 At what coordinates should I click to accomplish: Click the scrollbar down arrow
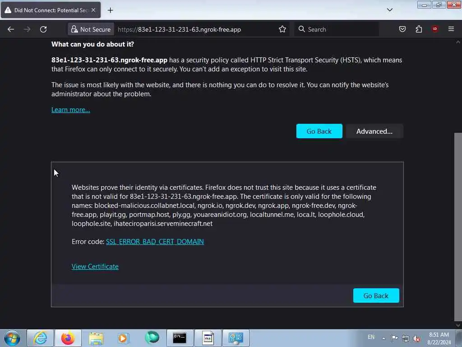point(458,325)
